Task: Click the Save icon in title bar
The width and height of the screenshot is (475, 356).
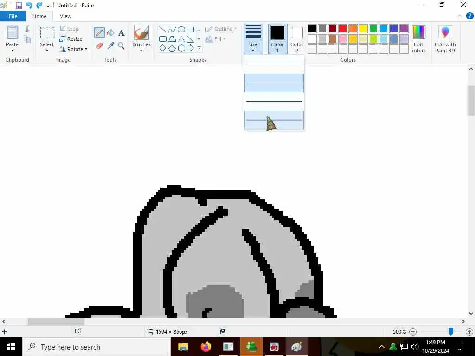Action: pos(19,5)
